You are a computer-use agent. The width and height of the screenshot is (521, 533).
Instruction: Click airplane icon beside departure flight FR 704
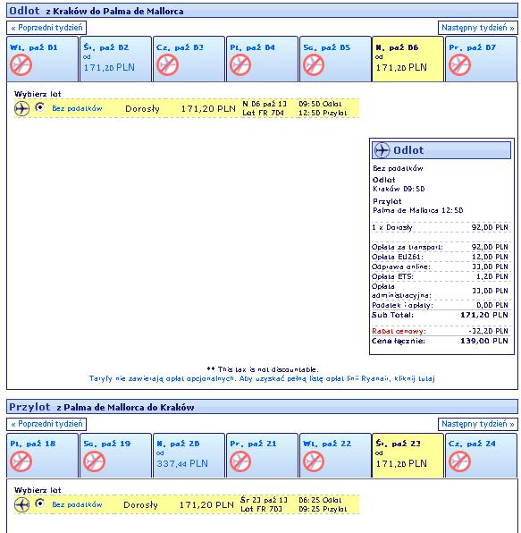(x=21, y=109)
